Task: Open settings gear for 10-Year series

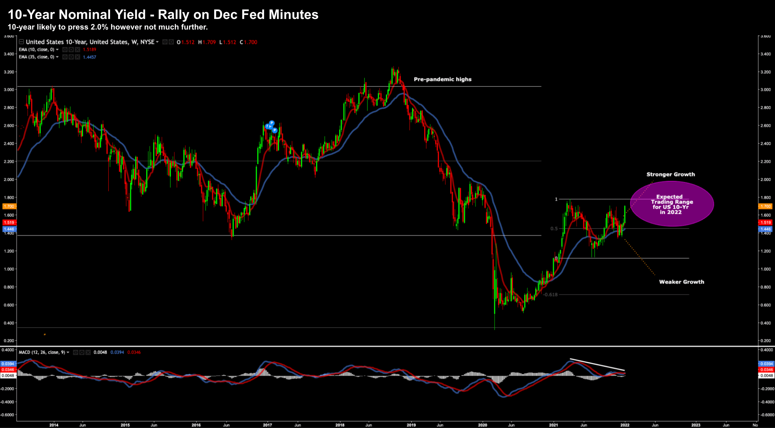Action: (x=171, y=42)
